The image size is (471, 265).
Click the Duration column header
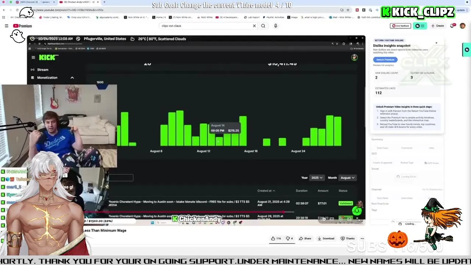[301, 191]
